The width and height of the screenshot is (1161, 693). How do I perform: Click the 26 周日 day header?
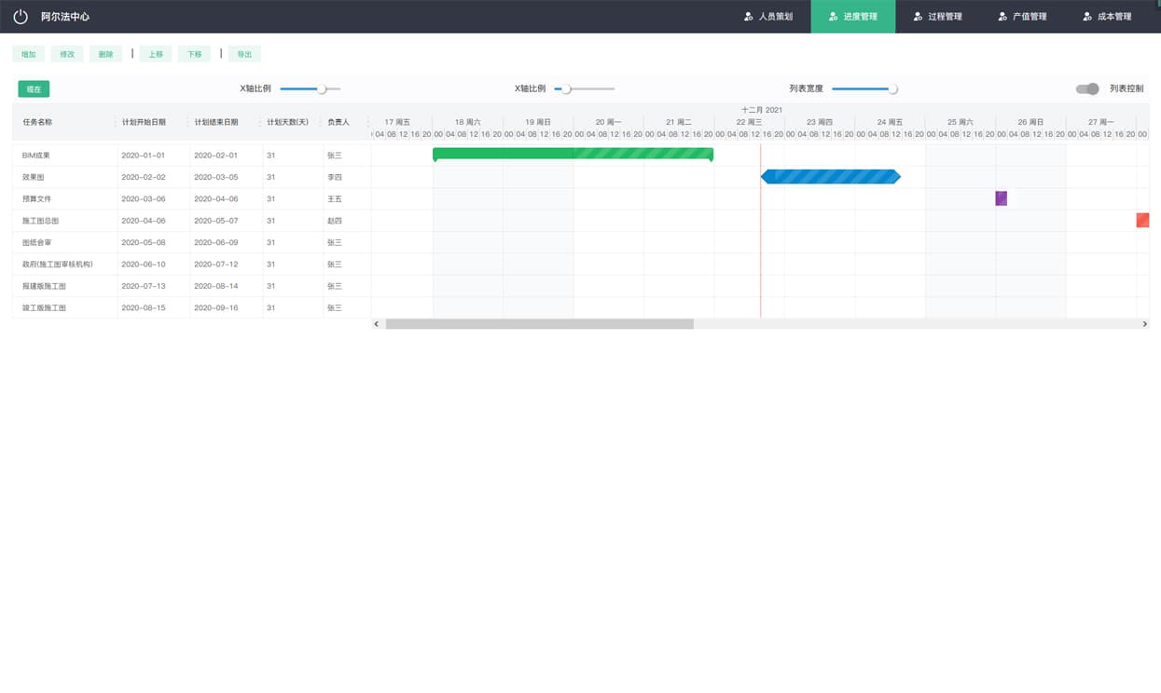(x=1030, y=122)
